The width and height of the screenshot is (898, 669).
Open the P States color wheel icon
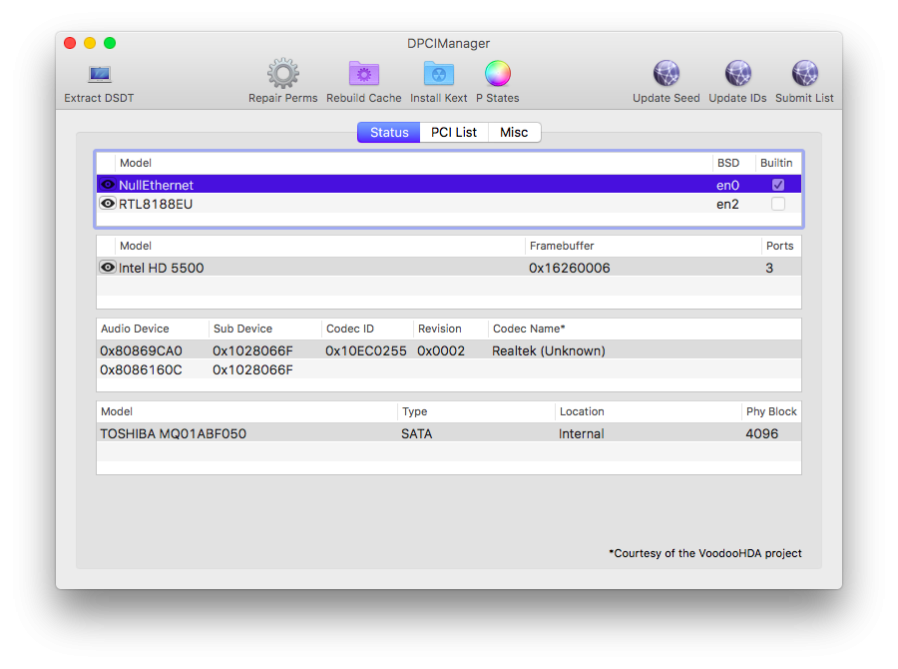pos(498,73)
